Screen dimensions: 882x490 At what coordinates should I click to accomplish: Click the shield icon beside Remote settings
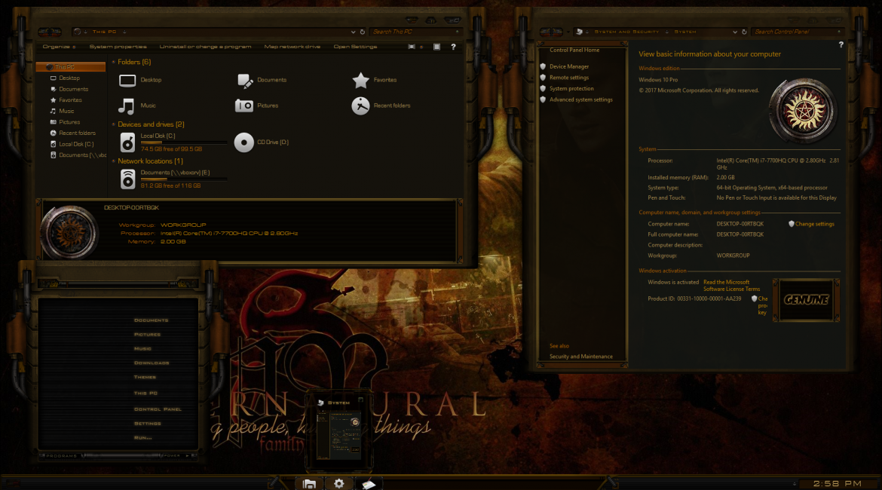tap(543, 78)
